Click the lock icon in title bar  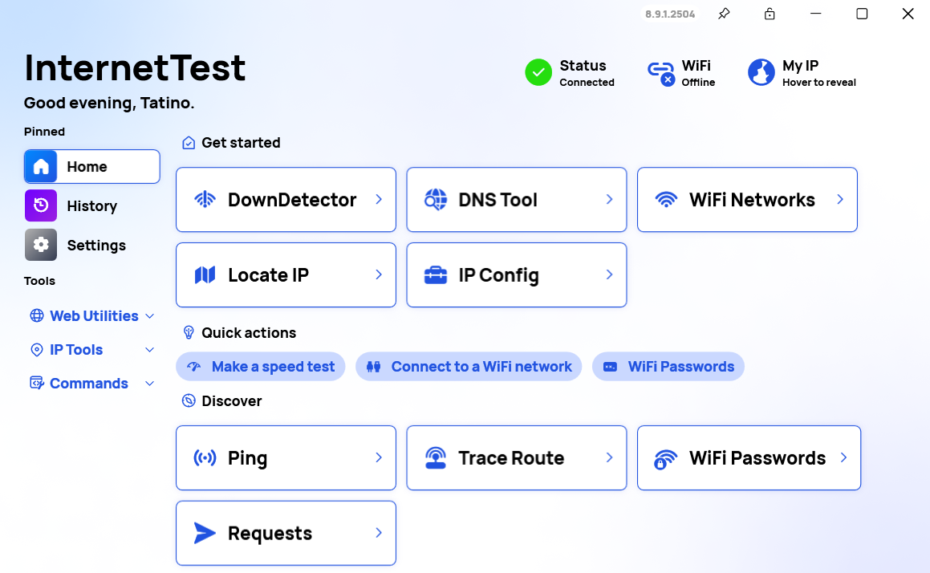tap(770, 14)
